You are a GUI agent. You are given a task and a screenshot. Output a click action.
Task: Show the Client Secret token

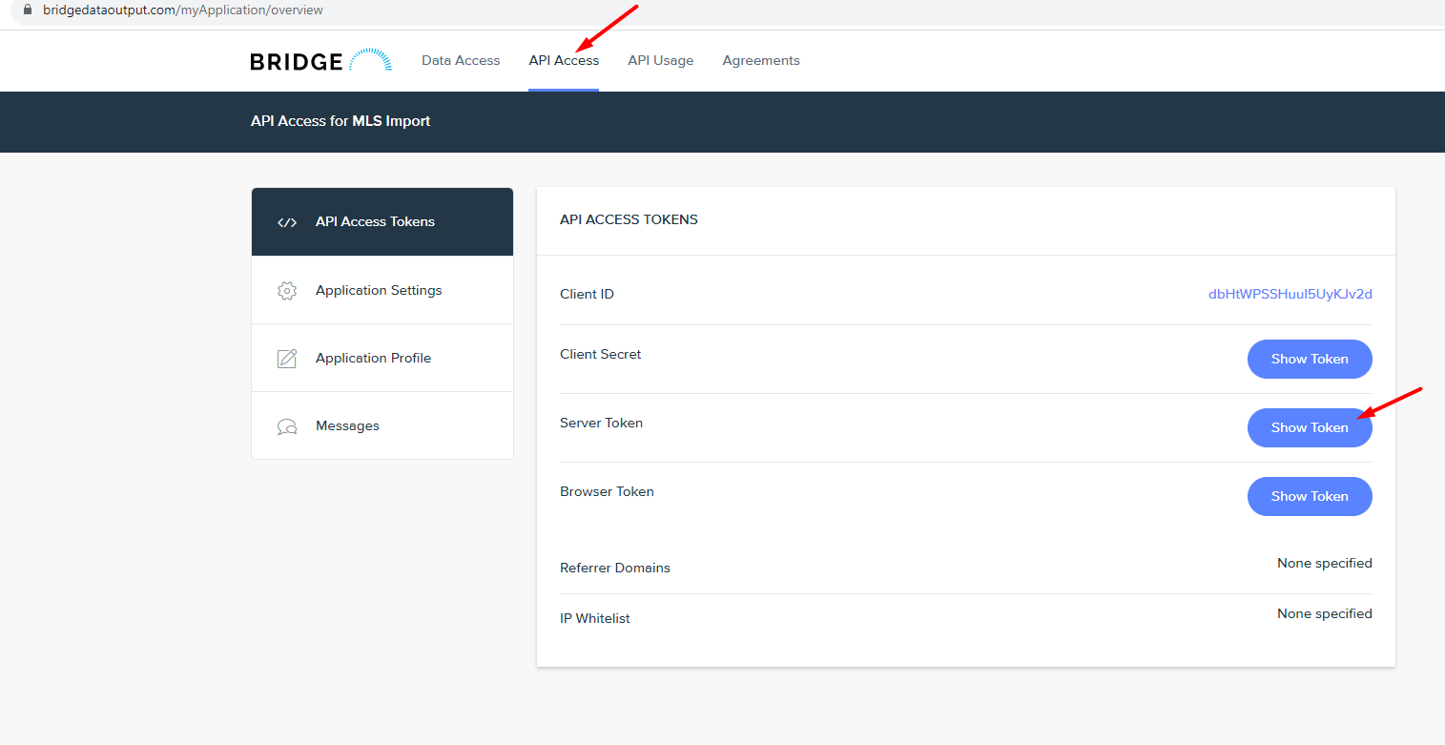(x=1310, y=359)
